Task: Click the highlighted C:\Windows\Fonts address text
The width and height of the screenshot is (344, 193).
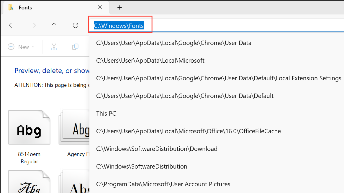Action: 119,26
